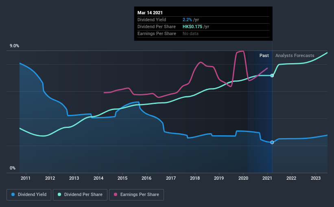The height and width of the screenshot is (207, 334).
Task: Click the 2011 year label on axis
Action: [26, 178]
